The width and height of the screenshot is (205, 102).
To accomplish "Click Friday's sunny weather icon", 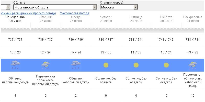I will (x=136, y=65).
